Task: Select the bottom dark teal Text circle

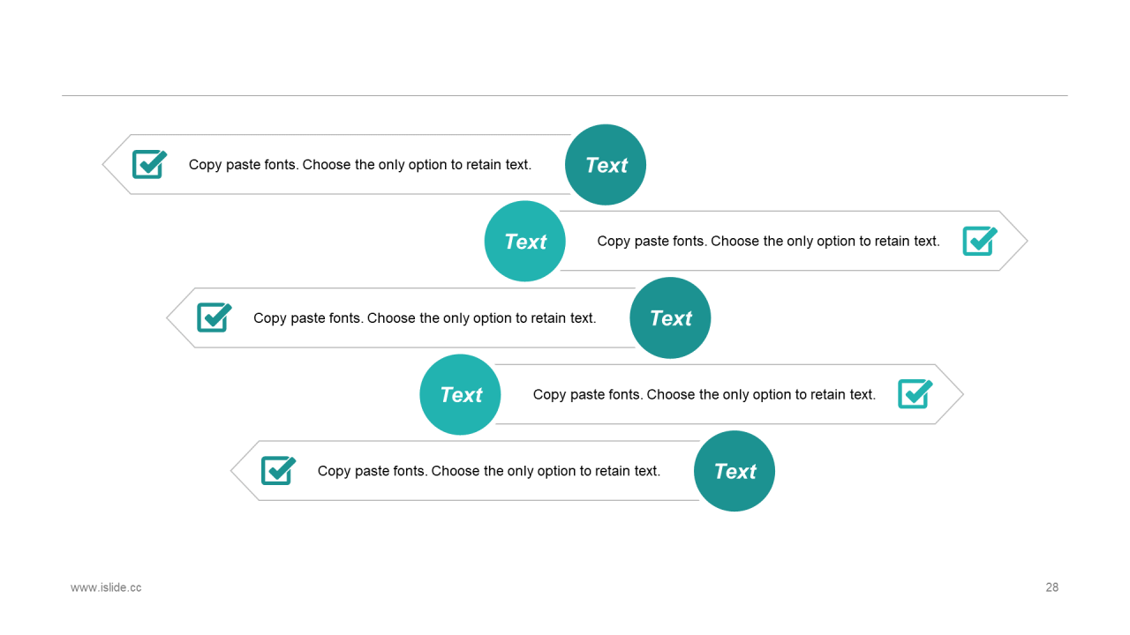Action: pyautogui.click(x=734, y=471)
